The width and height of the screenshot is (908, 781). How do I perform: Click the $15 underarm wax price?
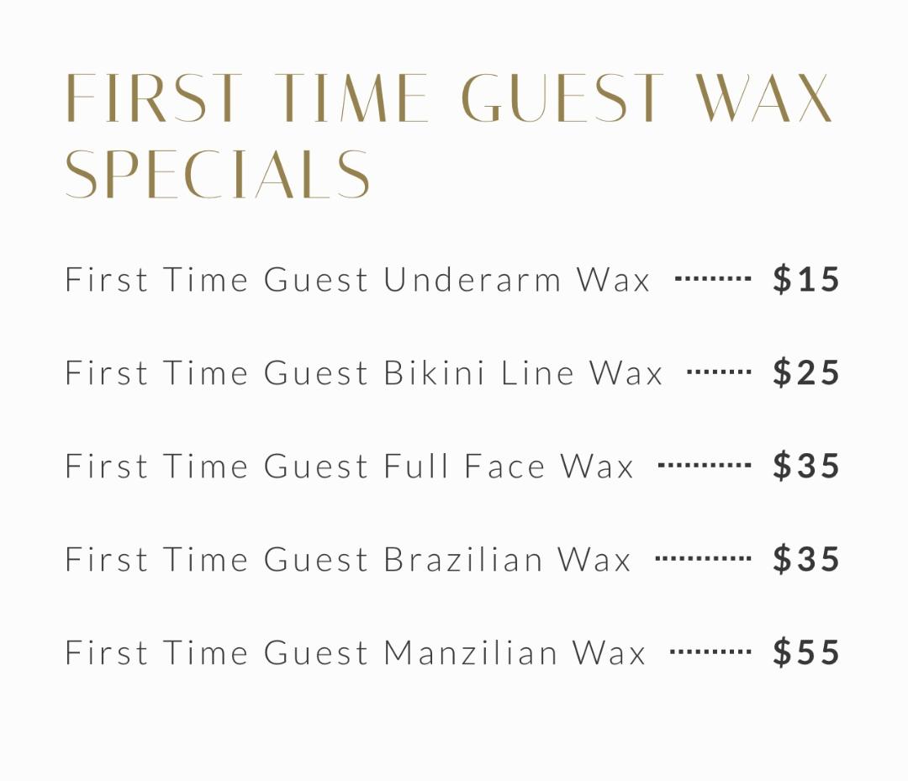[x=806, y=279]
